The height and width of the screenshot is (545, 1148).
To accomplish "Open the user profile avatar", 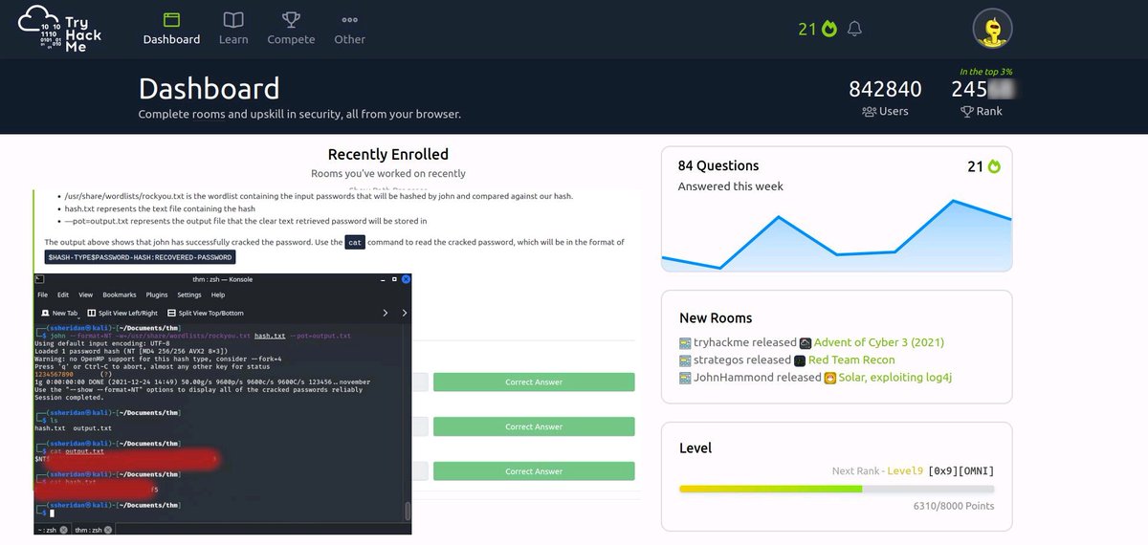I will pyautogui.click(x=992, y=29).
